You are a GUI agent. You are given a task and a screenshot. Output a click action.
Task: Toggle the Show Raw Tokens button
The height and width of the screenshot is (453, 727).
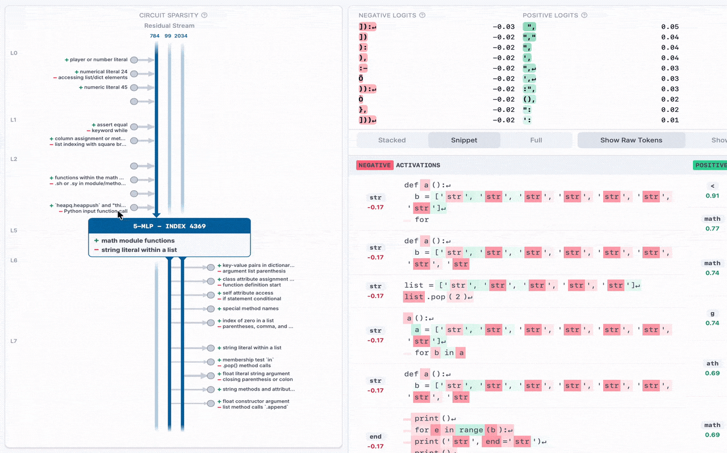coord(631,140)
